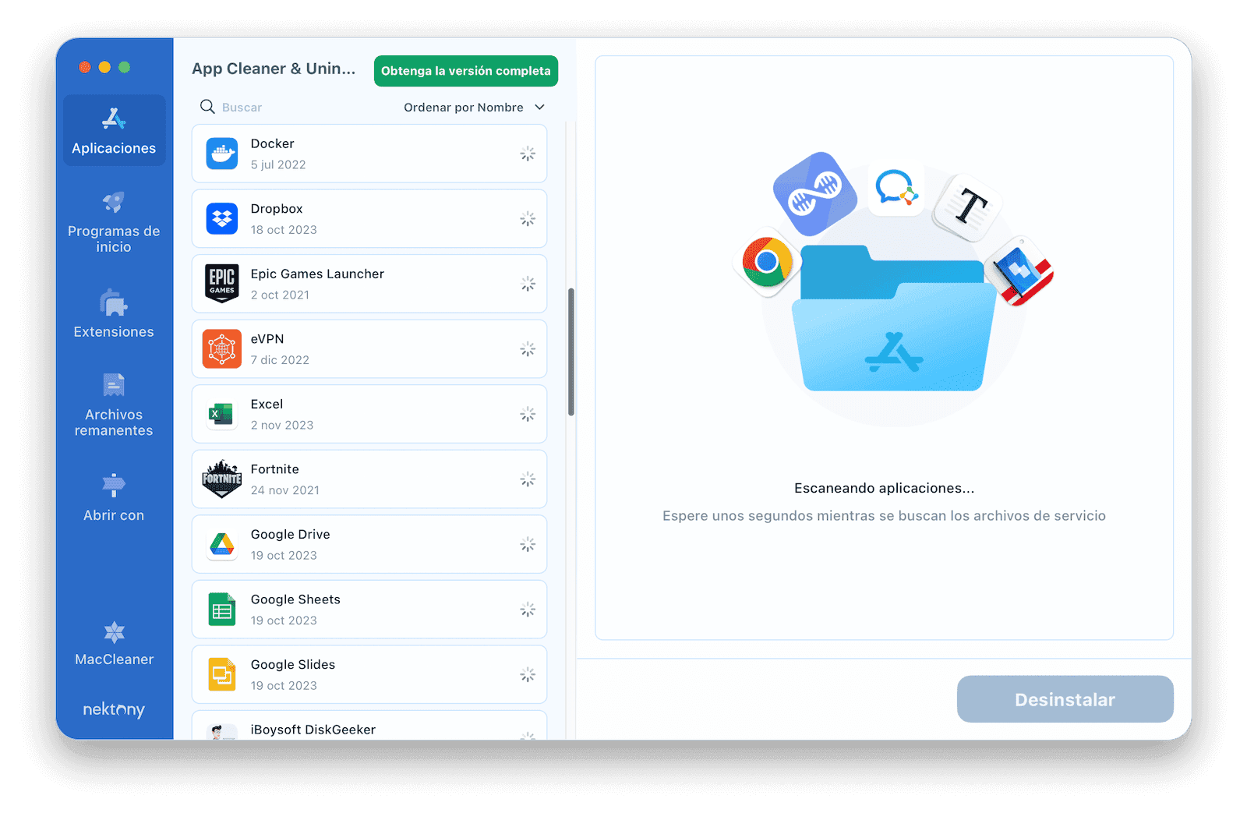Click the search magnifier icon
Image resolution: width=1247 pixels, height=813 pixels.
207,107
